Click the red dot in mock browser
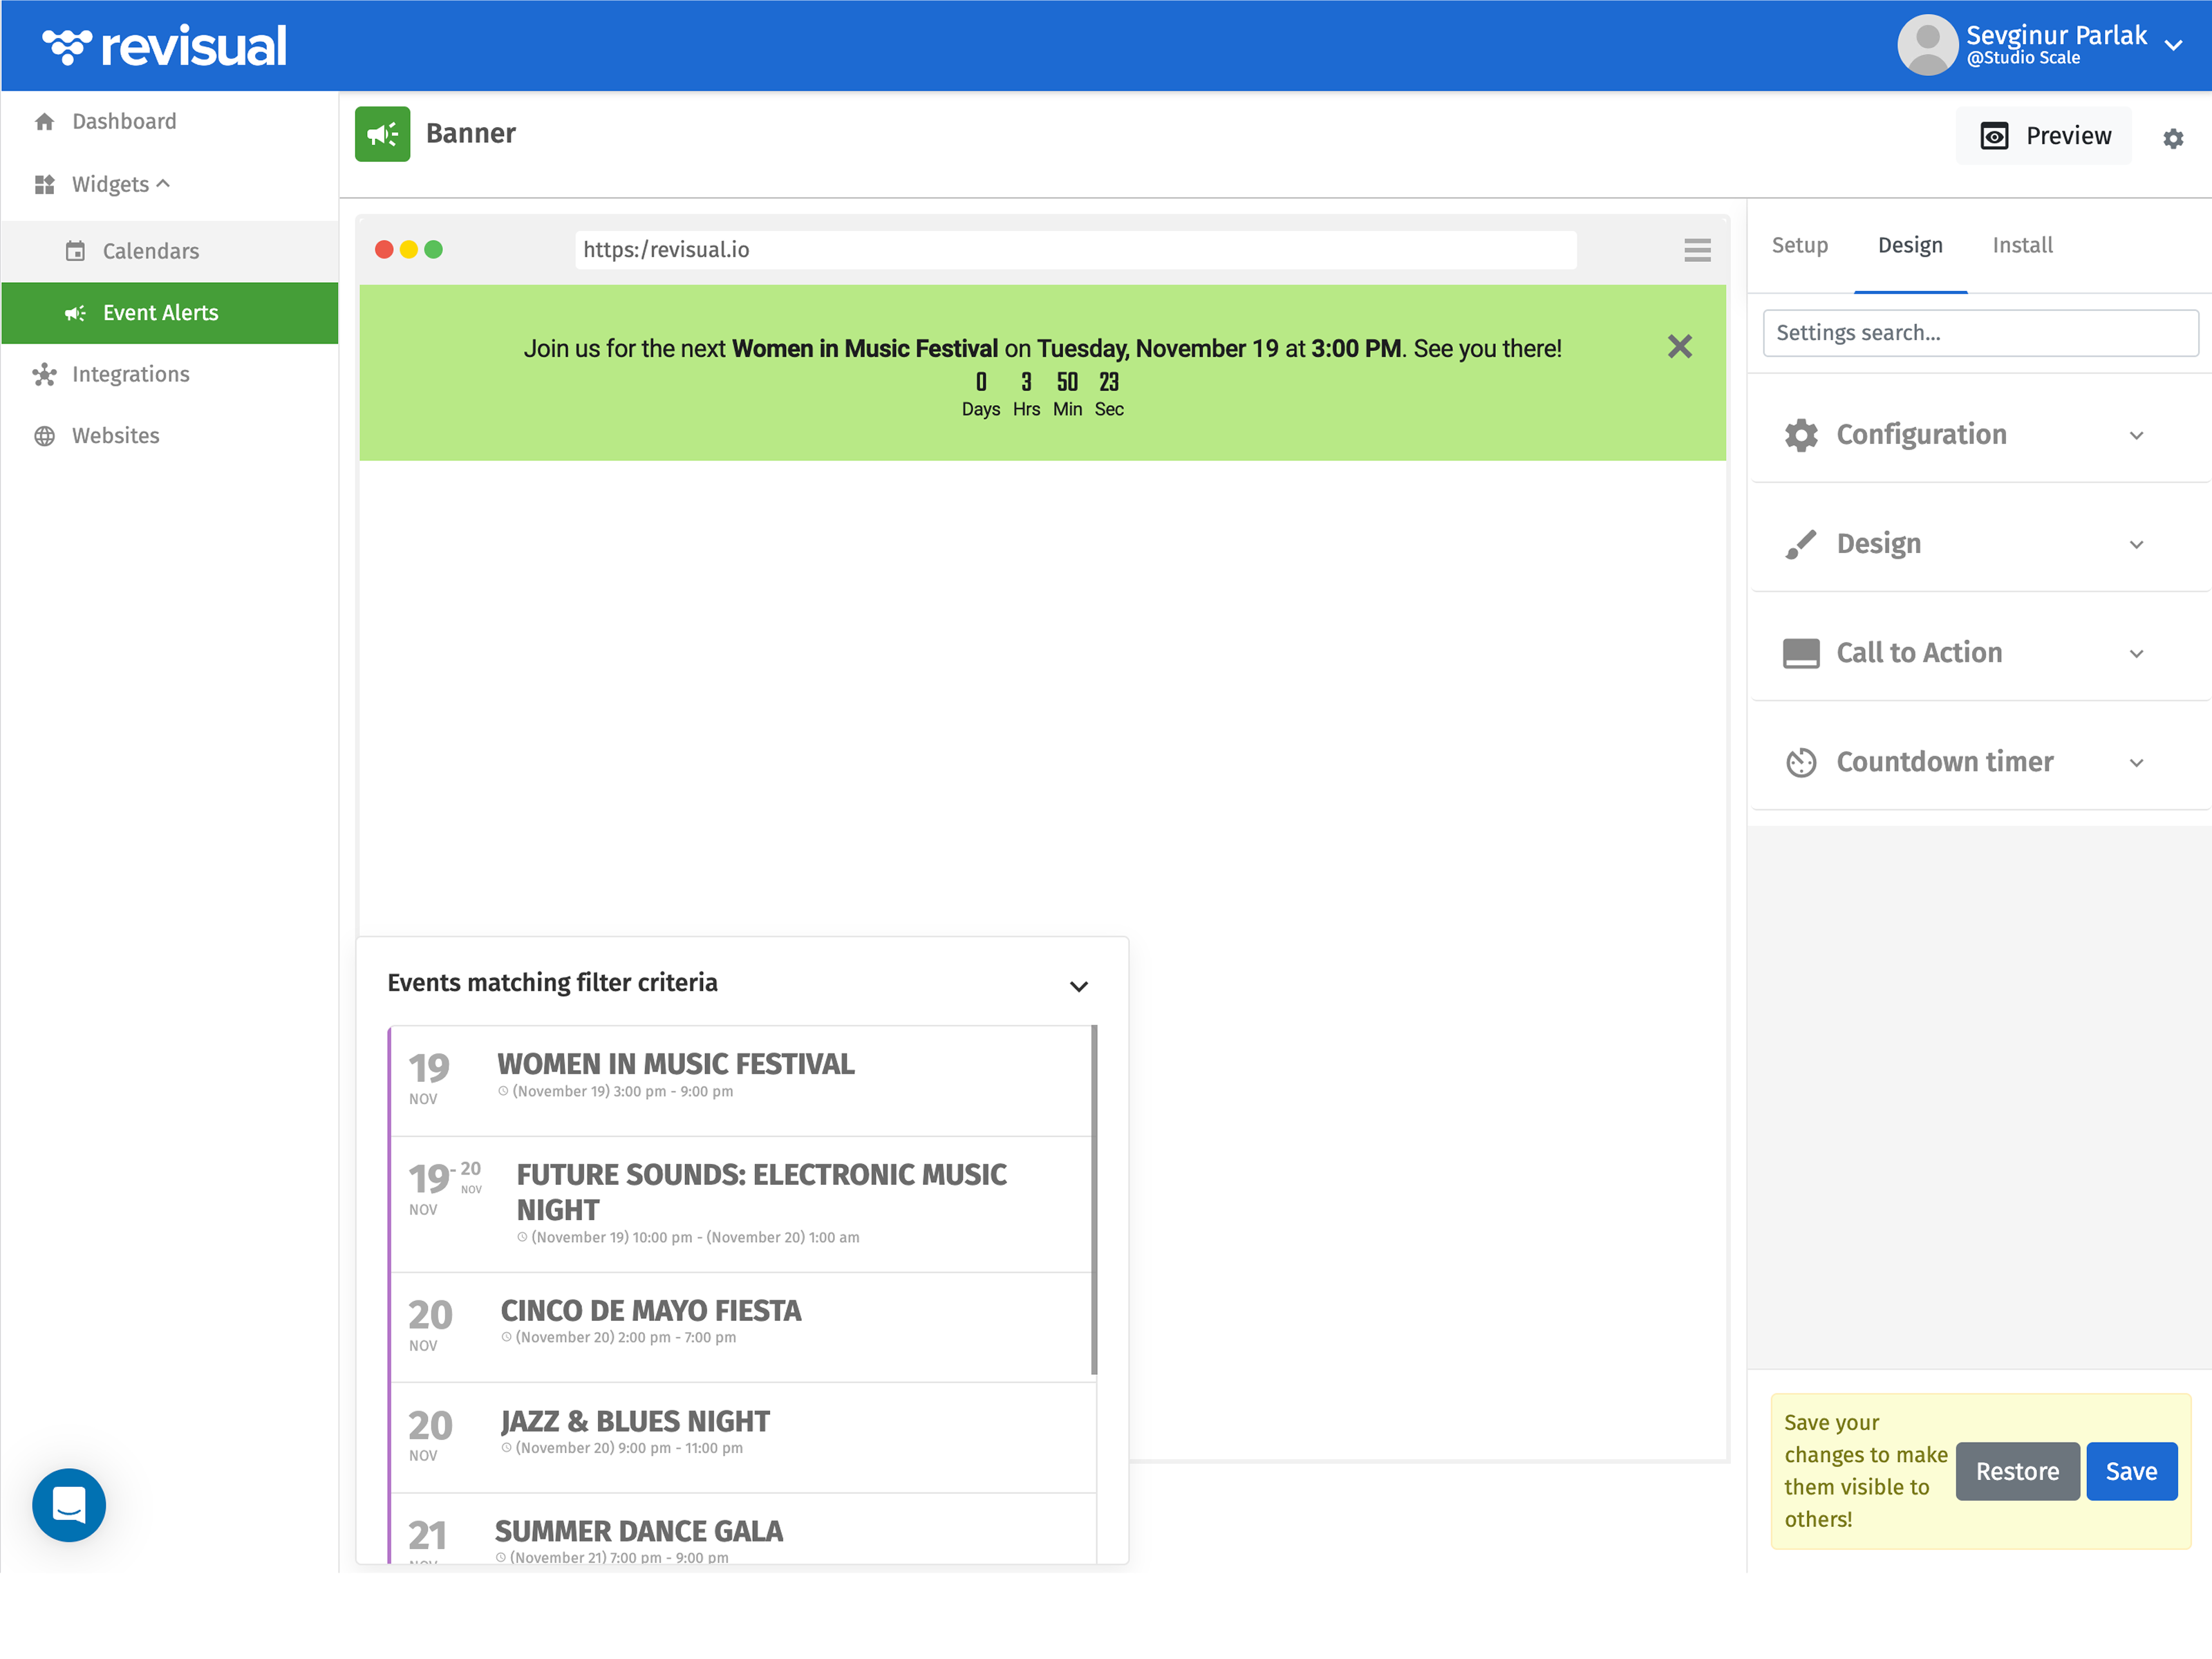This screenshot has height=1659, width=2212. pyautogui.click(x=384, y=250)
